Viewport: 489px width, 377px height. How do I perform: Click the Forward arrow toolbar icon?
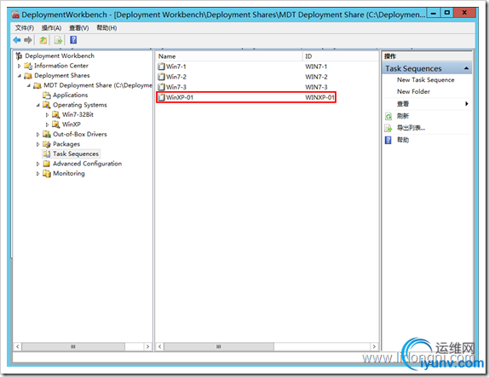click(x=28, y=40)
